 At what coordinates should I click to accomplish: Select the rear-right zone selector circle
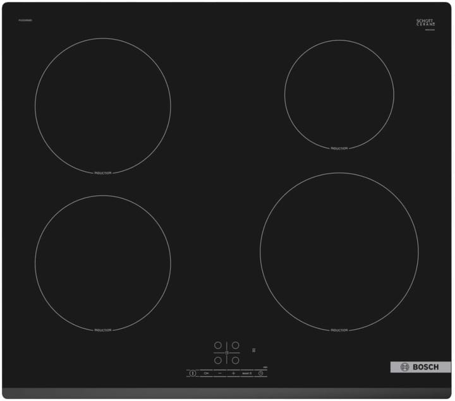pyautogui.click(x=235, y=345)
